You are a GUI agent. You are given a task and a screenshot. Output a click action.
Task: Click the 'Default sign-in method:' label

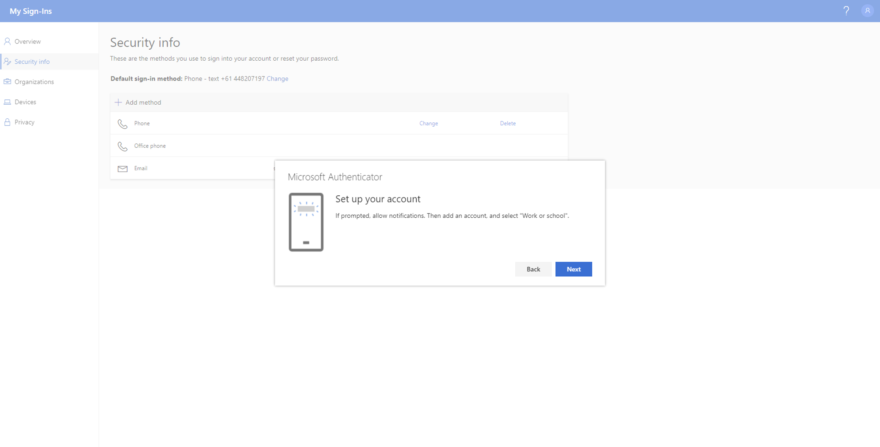(x=147, y=79)
